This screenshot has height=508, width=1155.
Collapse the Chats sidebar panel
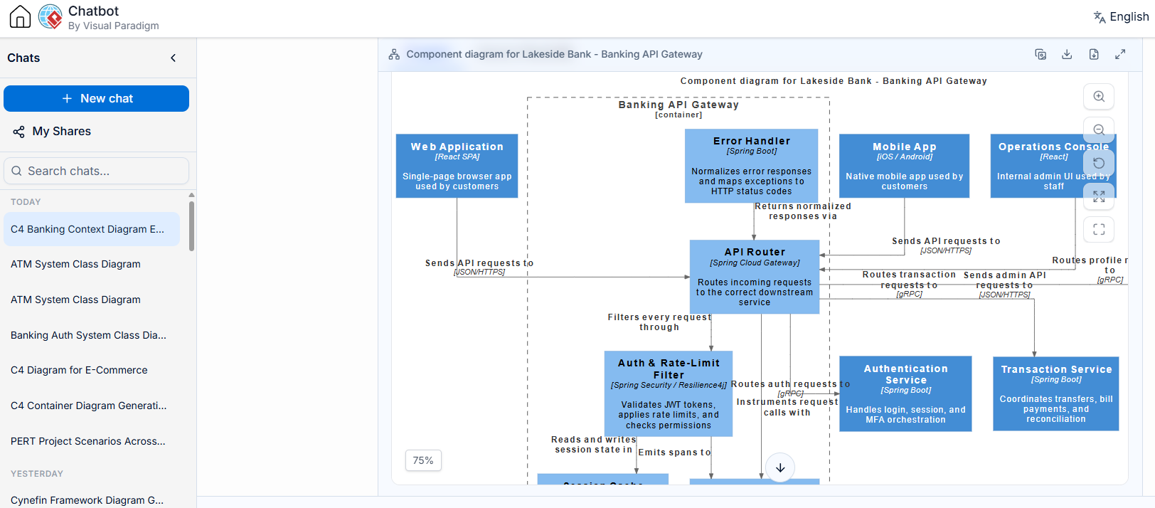point(173,58)
